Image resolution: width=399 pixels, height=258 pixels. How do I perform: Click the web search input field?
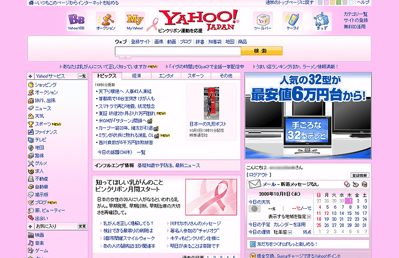(178, 51)
